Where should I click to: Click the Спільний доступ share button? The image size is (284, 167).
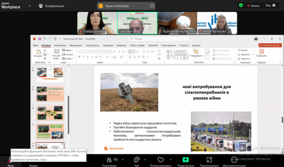pyautogui.click(x=270, y=45)
